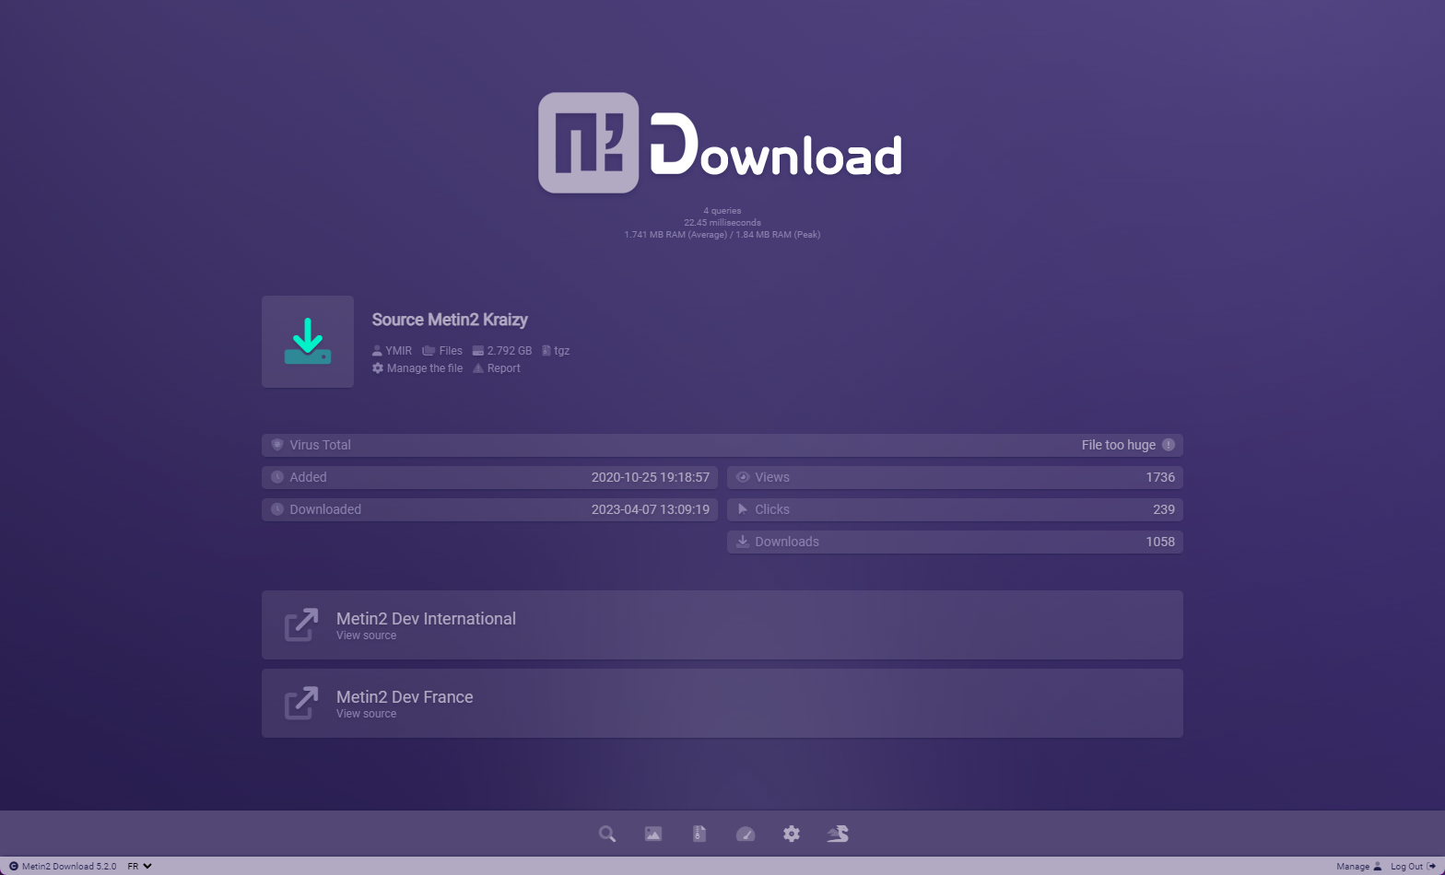
Task: Click the clicks count 239
Action: coord(1164,509)
